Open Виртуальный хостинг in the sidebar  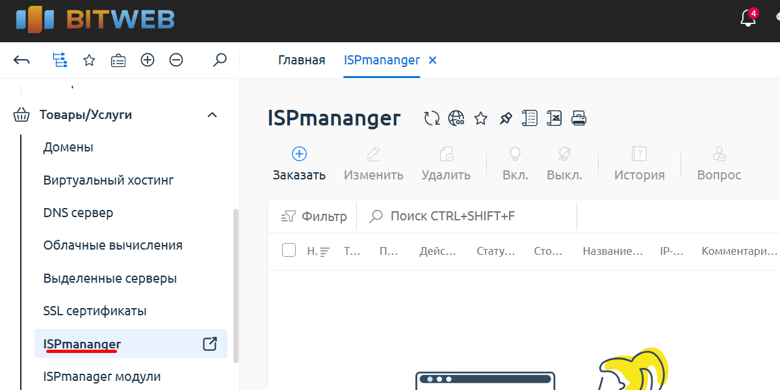(x=109, y=180)
